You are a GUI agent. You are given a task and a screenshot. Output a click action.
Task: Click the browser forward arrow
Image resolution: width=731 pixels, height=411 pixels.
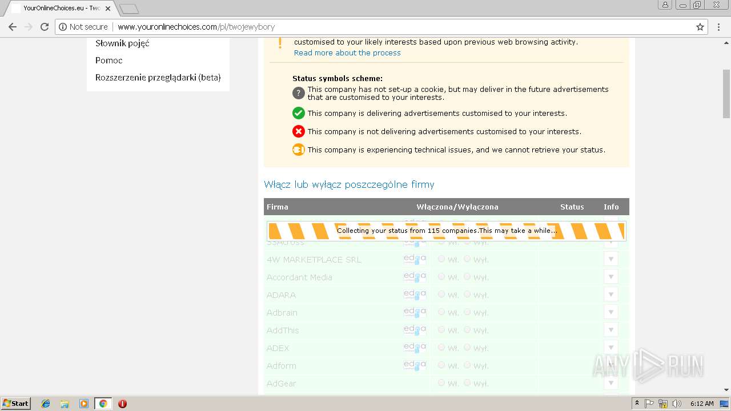coord(29,27)
